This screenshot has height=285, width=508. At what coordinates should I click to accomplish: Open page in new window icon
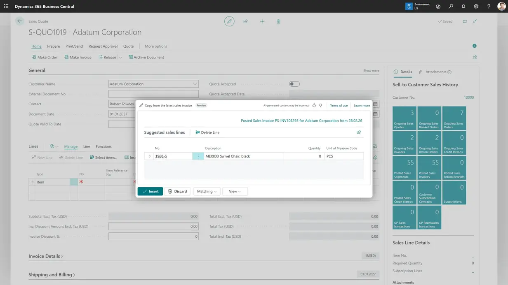pyautogui.click(x=465, y=21)
